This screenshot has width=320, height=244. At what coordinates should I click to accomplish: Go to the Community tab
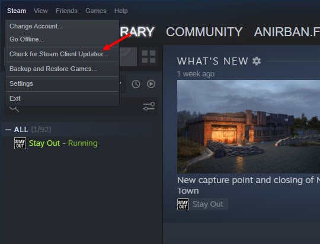(x=204, y=32)
